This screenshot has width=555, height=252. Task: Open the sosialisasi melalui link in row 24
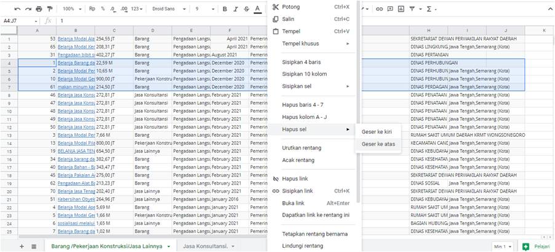coord(76,223)
